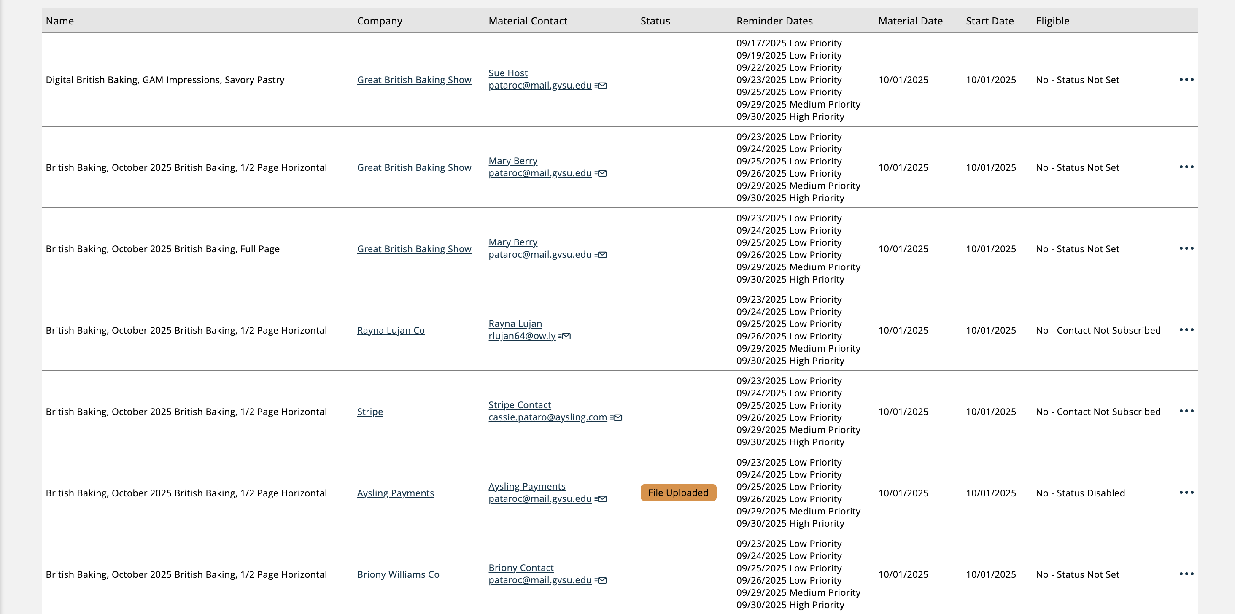Image resolution: width=1235 pixels, height=614 pixels.
Task: Open three-dot menu for Rayna Lujan Co row
Action: 1186,330
